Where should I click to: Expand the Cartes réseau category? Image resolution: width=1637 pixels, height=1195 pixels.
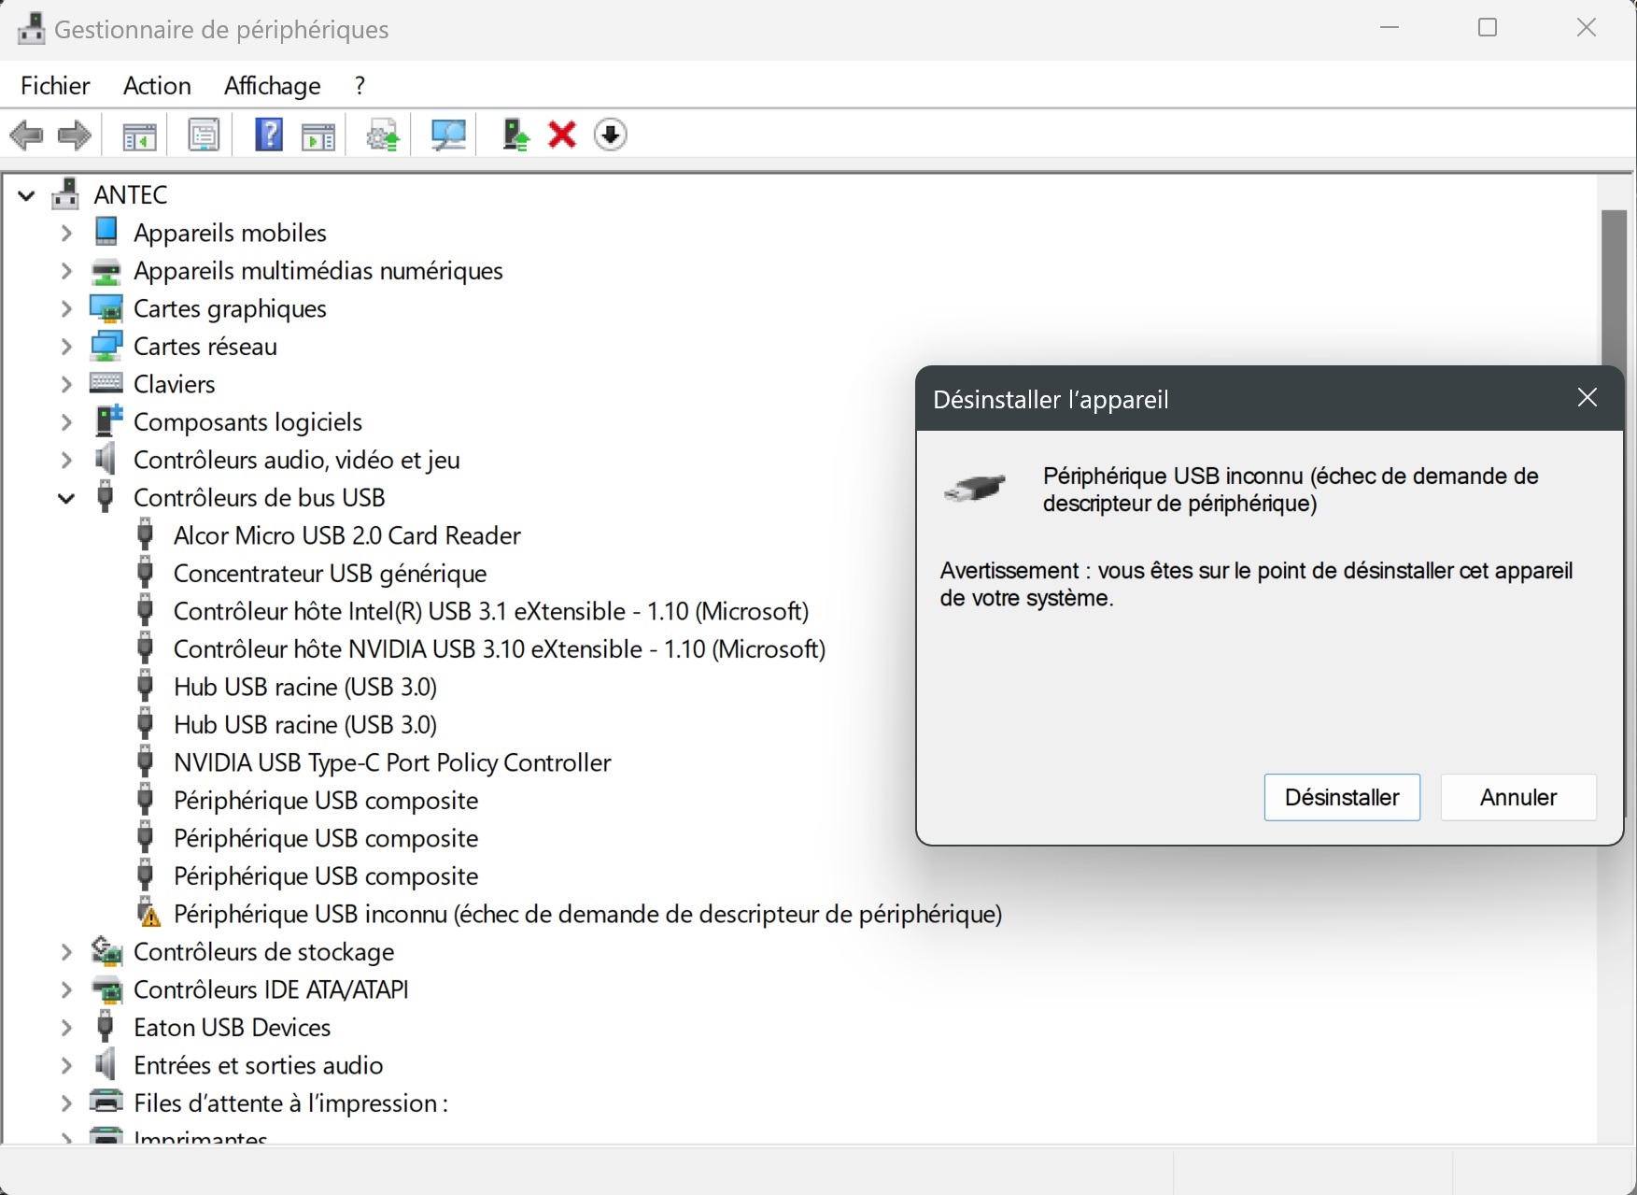[66, 347]
